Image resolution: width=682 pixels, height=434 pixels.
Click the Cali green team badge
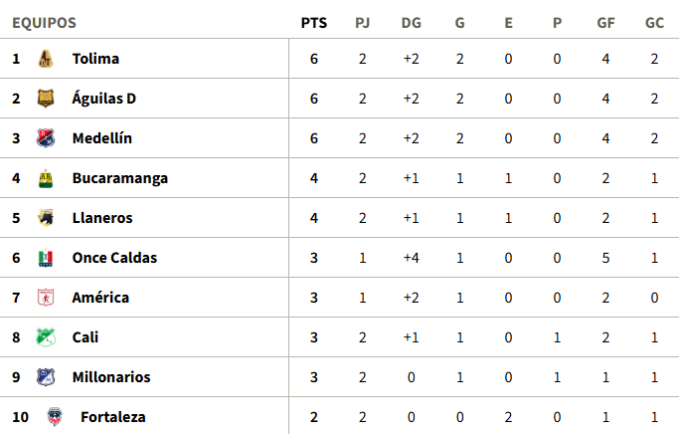tap(46, 337)
